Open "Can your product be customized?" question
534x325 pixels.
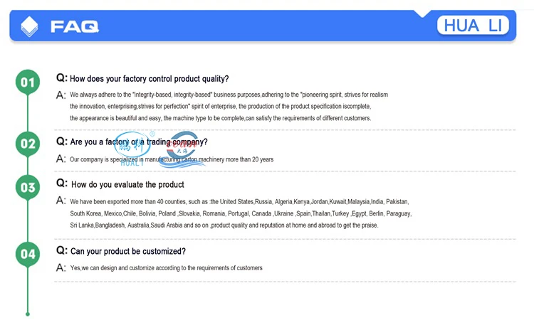(x=127, y=251)
